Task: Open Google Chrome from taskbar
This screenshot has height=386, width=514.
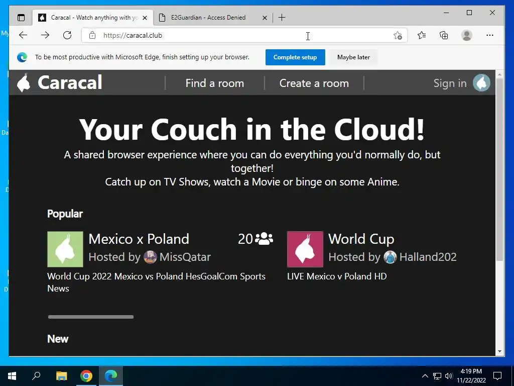Action: [x=86, y=376]
